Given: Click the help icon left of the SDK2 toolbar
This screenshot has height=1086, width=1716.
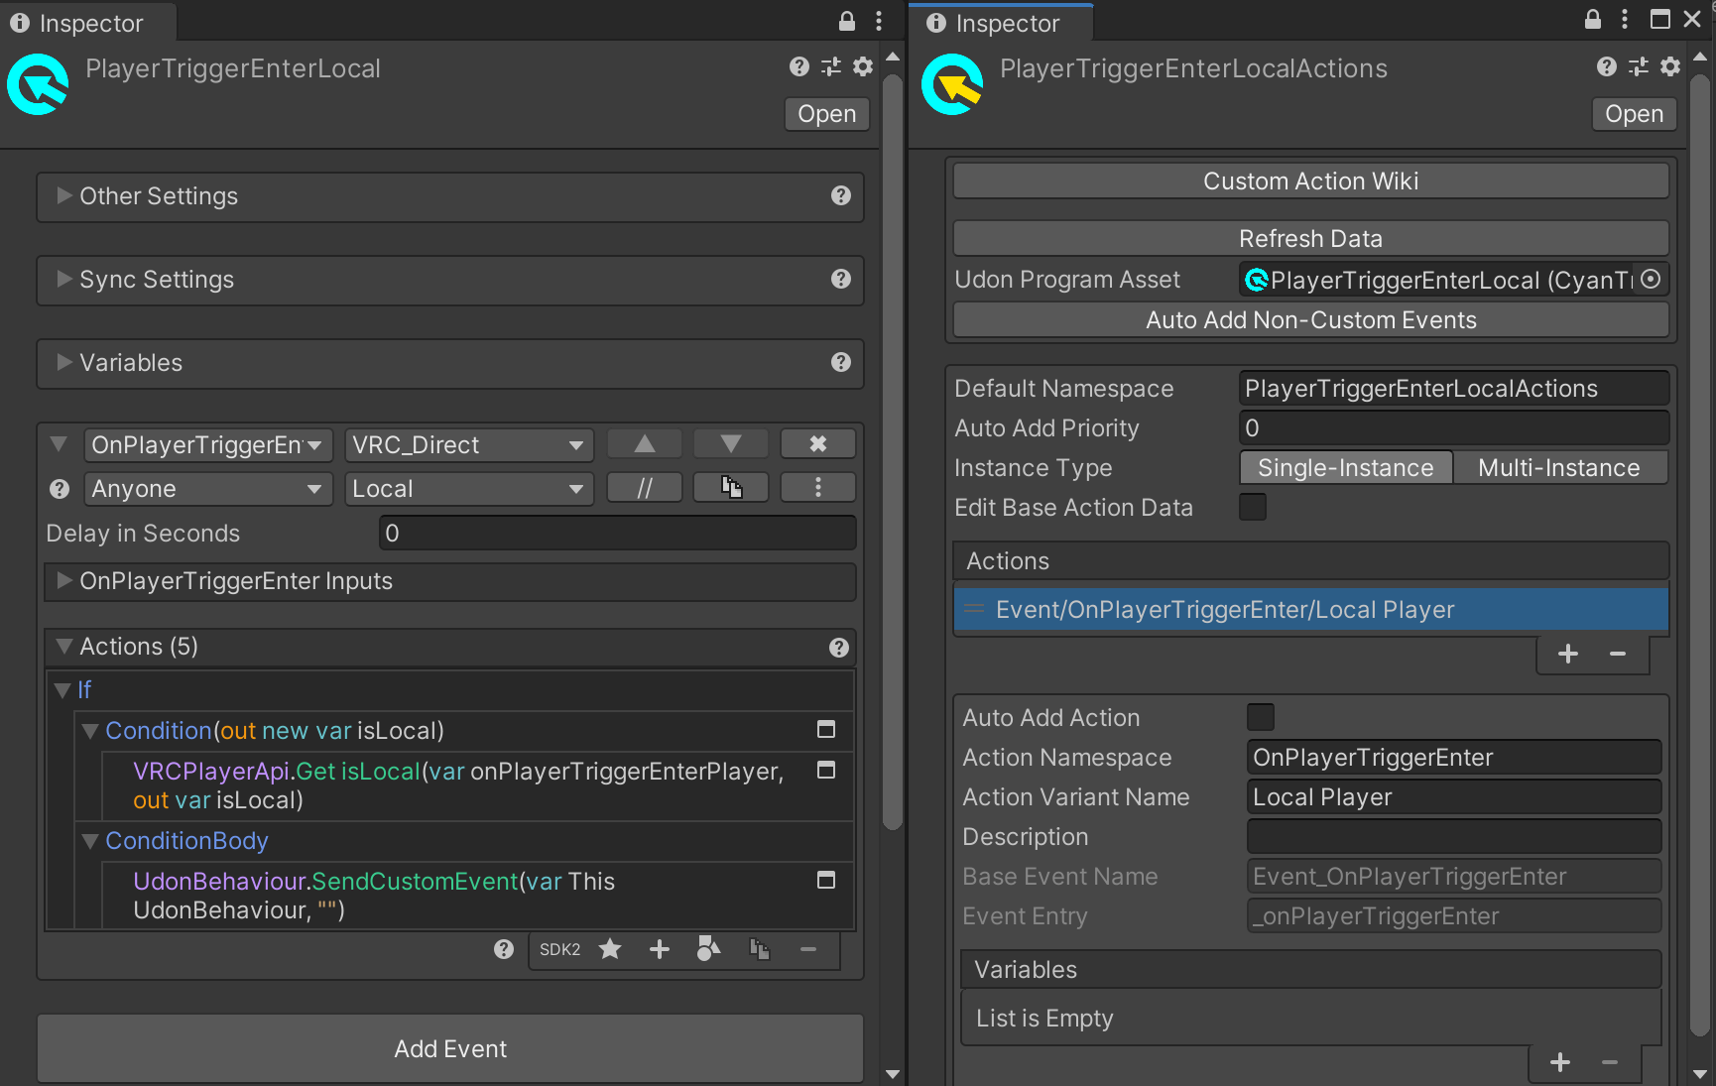Looking at the screenshot, I should [504, 949].
